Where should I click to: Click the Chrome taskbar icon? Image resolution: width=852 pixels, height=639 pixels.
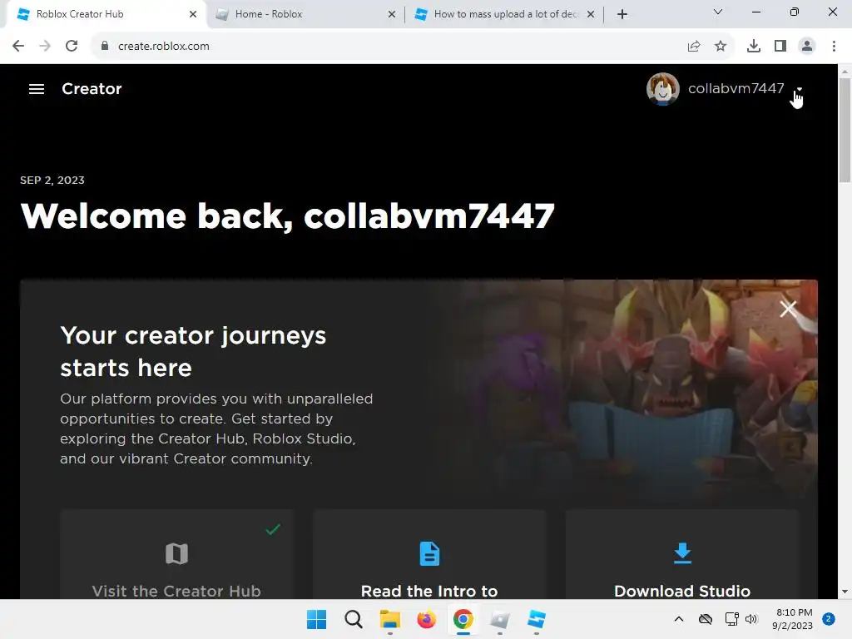(463, 619)
